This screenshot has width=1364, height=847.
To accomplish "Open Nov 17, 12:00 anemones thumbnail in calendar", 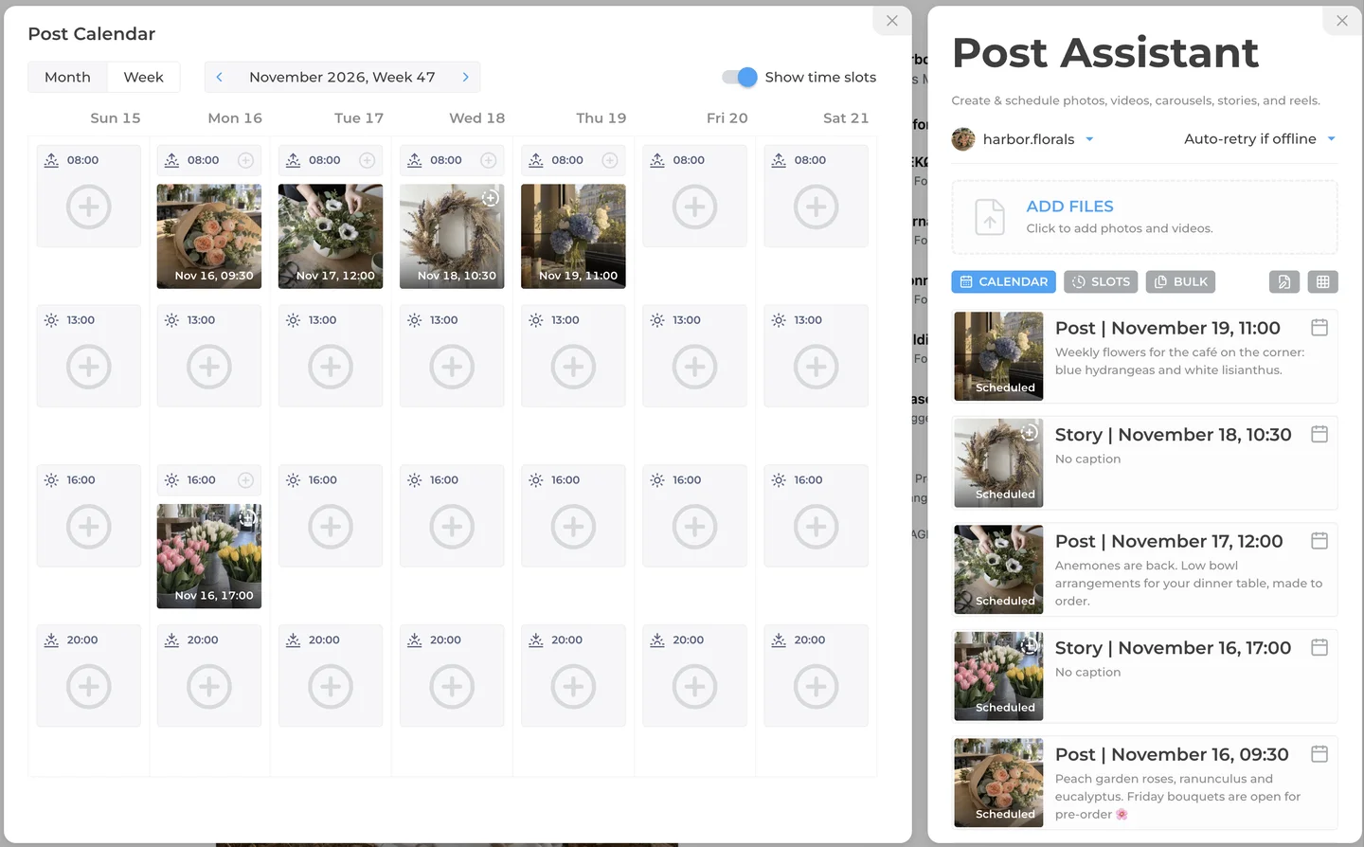I will (x=331, y=236).
